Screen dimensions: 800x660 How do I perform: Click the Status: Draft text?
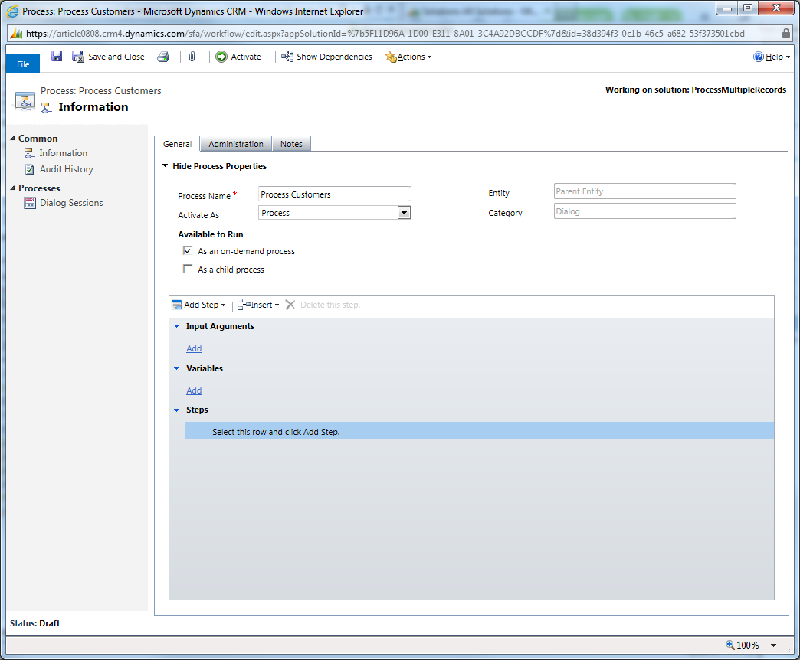tap(34, 622)
